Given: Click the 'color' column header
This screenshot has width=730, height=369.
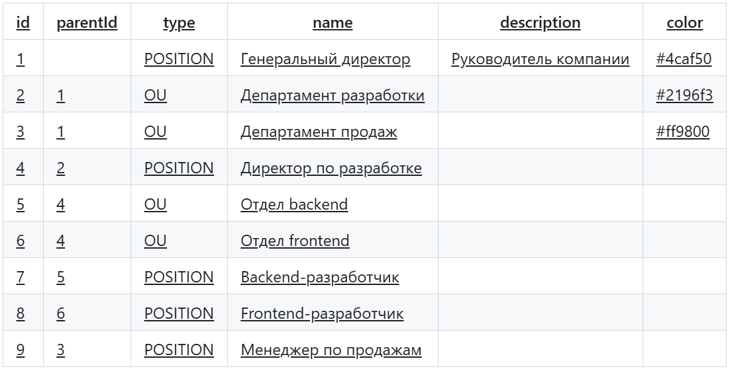Looking at the screenshot, I should tap(684, 23).
